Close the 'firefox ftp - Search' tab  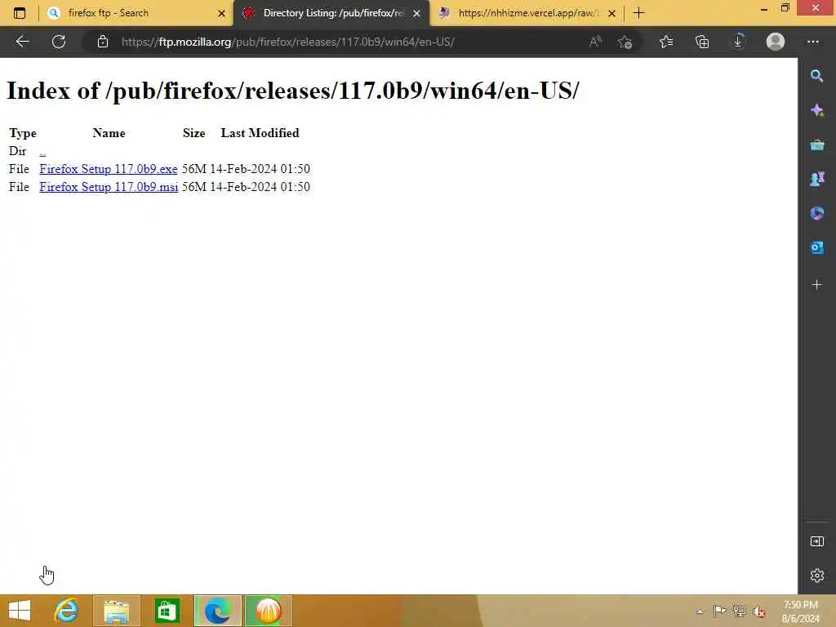[x=222, y=13]
